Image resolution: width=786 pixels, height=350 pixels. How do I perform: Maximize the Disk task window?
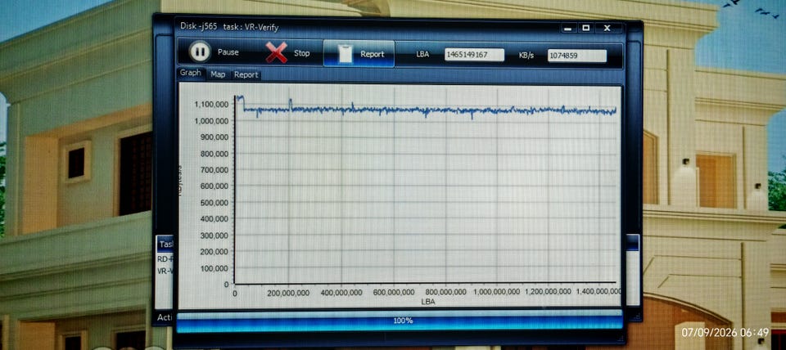[586, 28]
